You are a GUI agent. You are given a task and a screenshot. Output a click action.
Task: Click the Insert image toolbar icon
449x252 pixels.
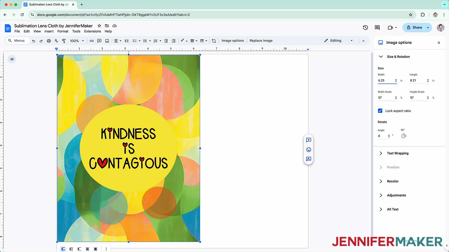(107, 41)
